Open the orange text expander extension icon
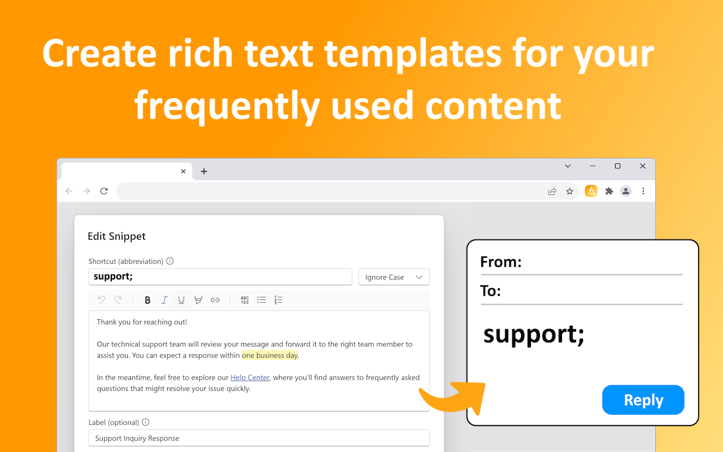 tap(591, 191)
